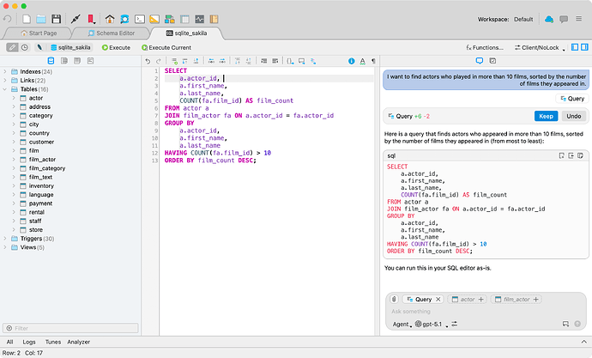This screenshot has width=592, height=358.
Task: Toggle pilcrow whitespace characters display
Action: pos(373,61)
